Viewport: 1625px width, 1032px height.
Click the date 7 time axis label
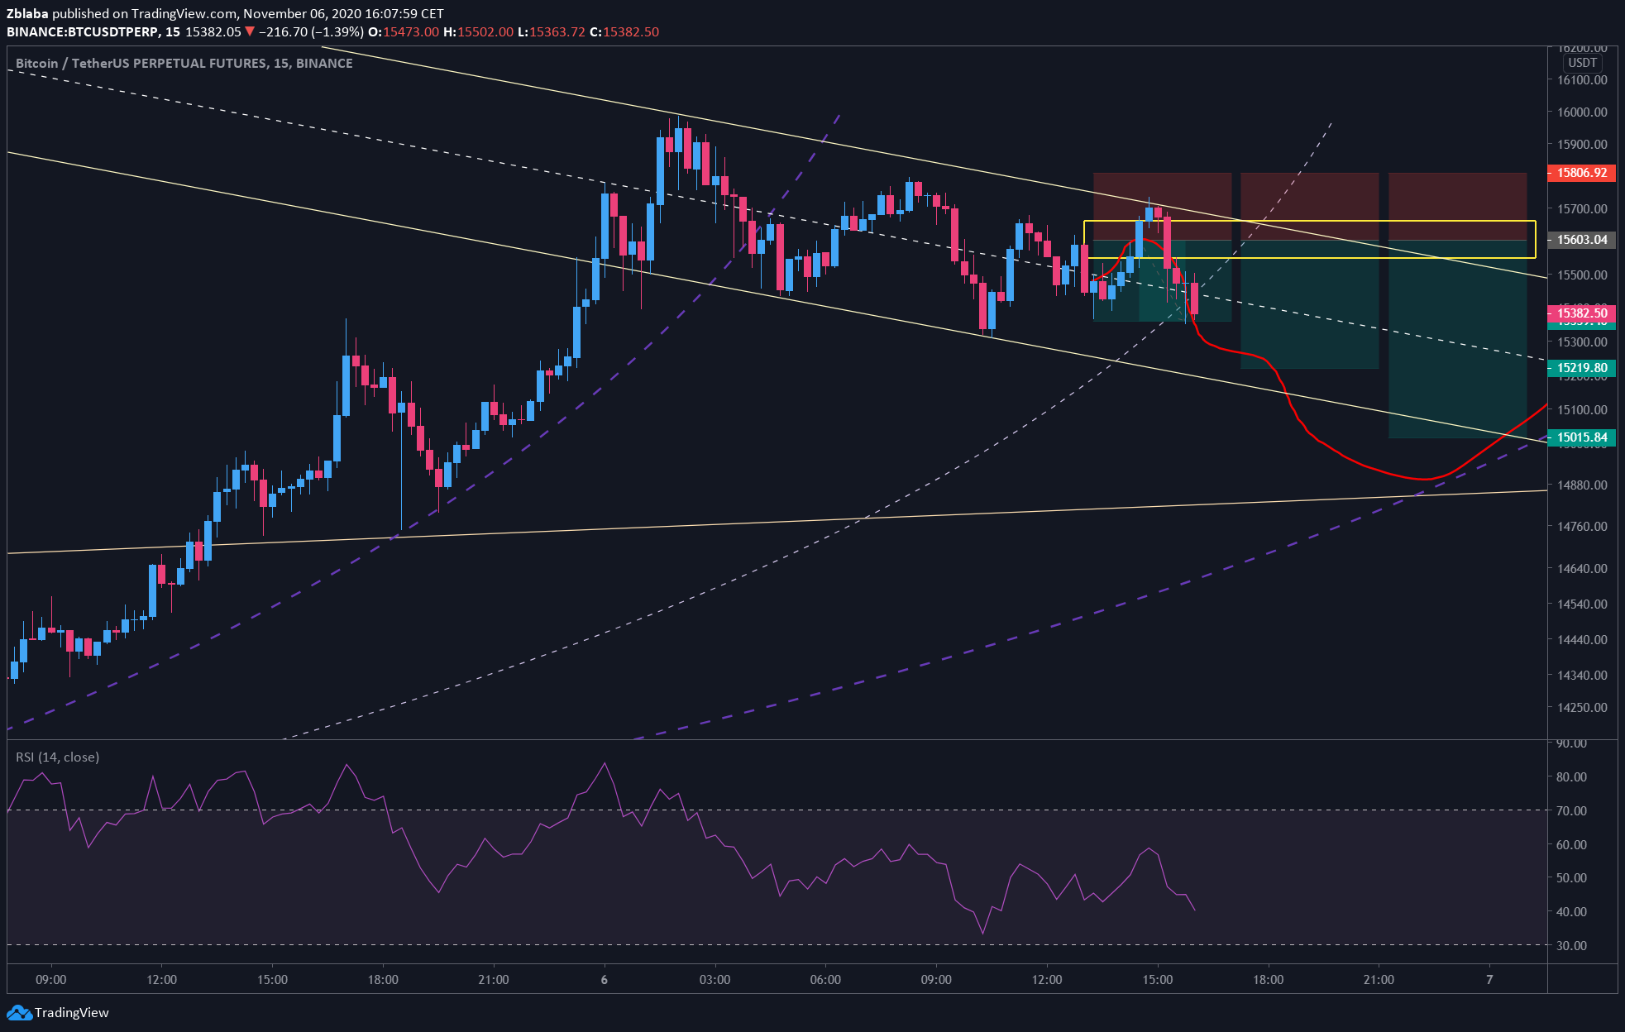point(1489,979)
